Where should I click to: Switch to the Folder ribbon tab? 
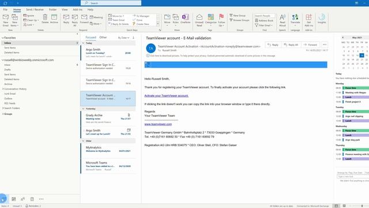52,9
